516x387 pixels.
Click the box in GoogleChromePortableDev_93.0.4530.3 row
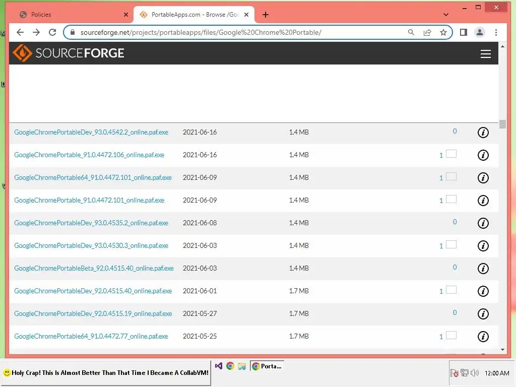click(x=451, y=244)
